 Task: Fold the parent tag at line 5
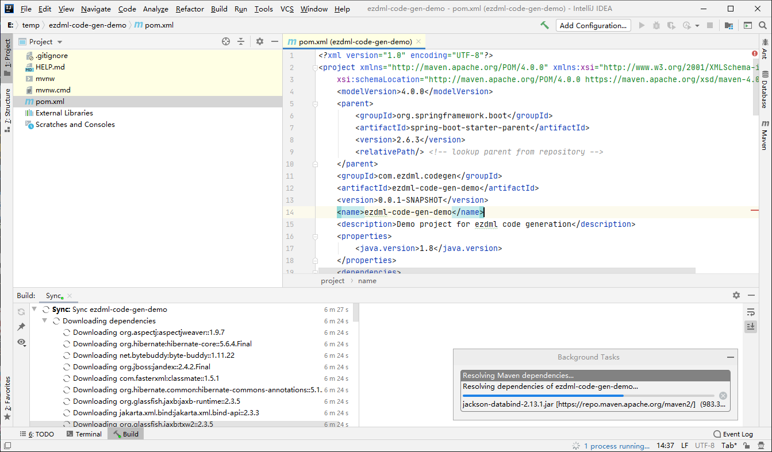[314, 104]
